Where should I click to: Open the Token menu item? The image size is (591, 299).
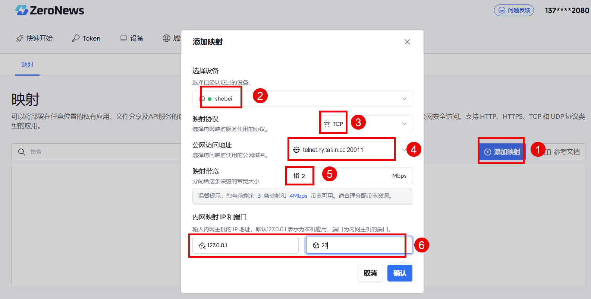pos(86,38)
